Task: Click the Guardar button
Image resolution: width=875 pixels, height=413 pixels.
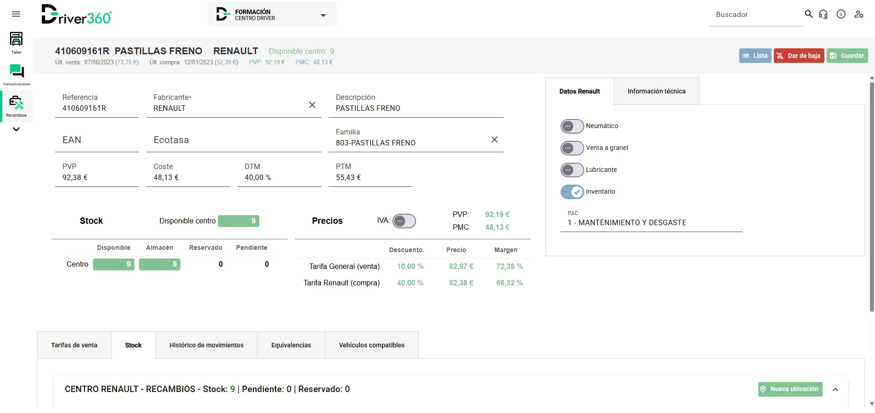Action: [x=847, y=56]
